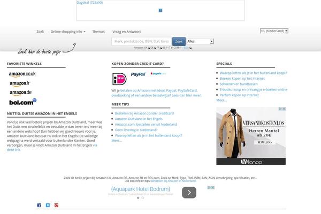Open the Vraag en Antwoord menu item

(x=127, y=32)
